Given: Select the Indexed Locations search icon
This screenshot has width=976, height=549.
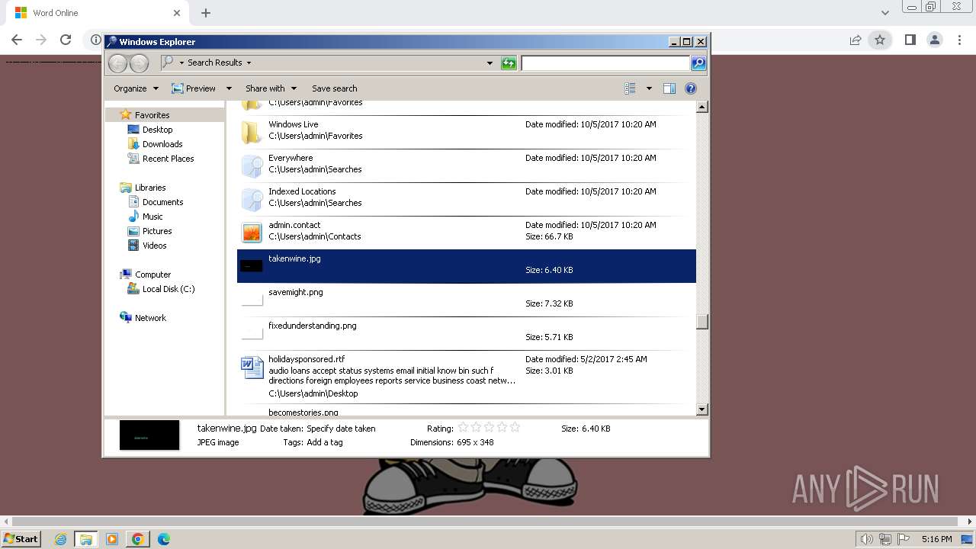Looking at the screenshot, I should (252, 198).
